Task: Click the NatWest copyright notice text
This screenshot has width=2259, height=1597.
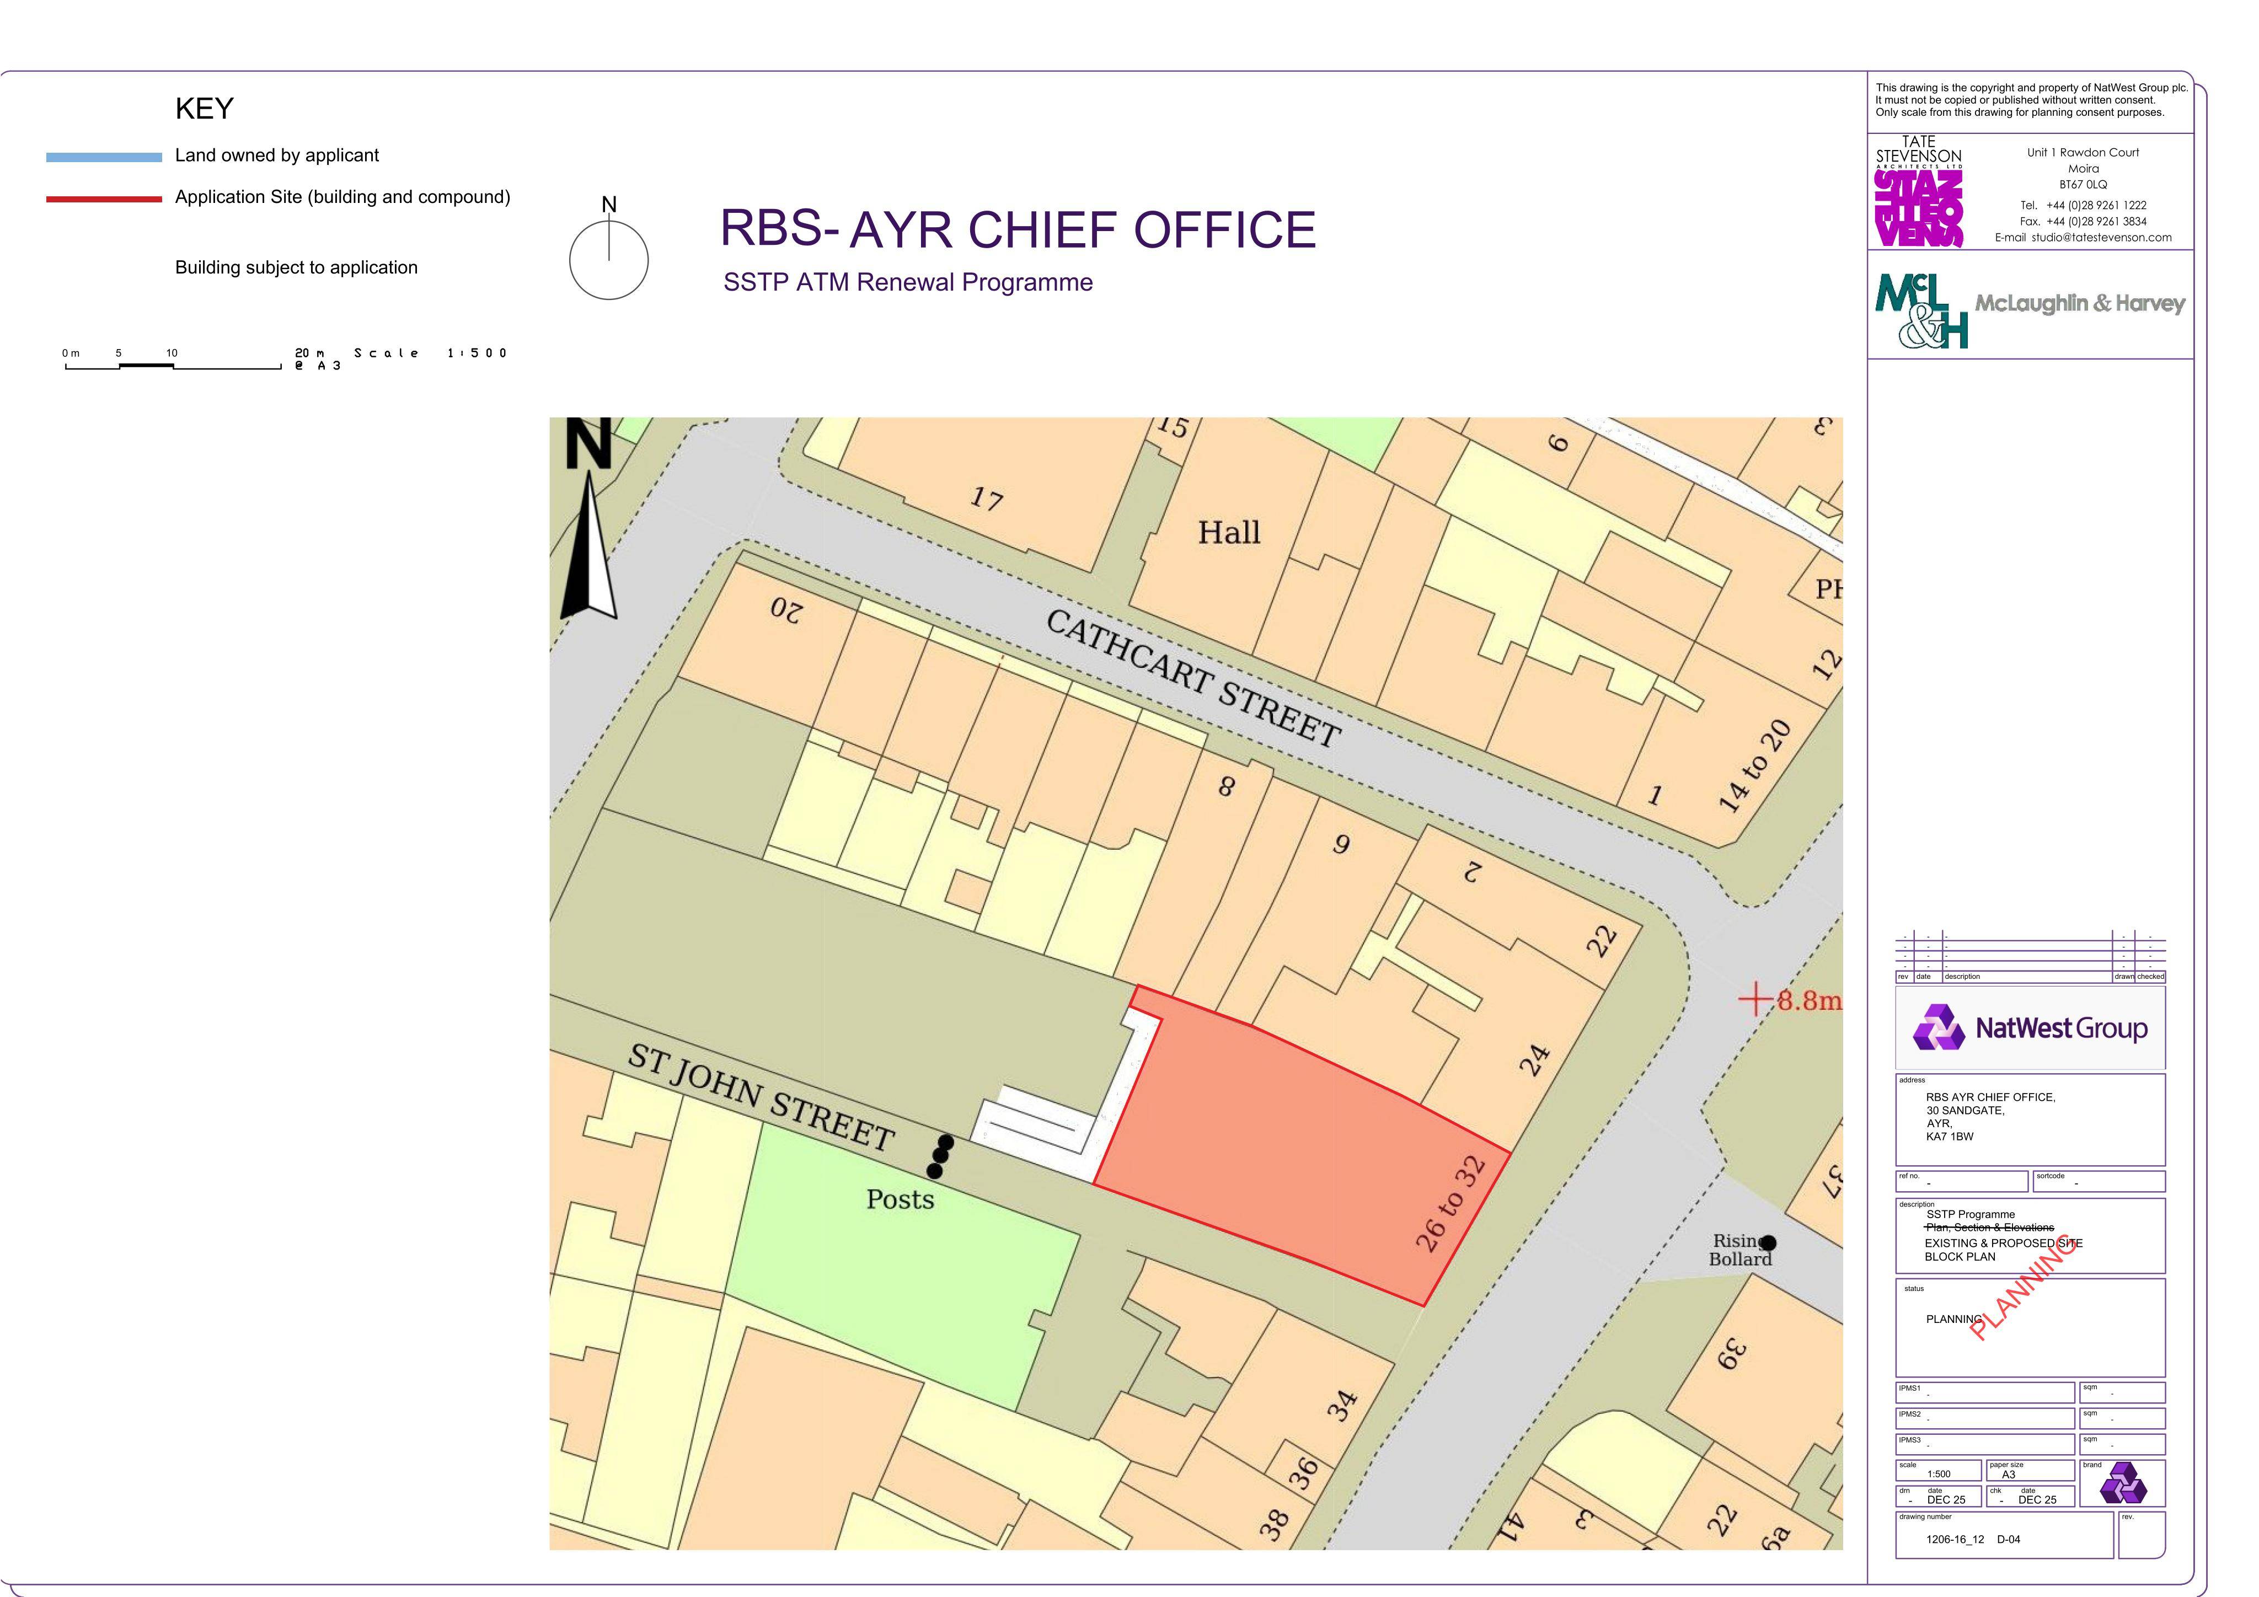Action: coord(2031,100)
